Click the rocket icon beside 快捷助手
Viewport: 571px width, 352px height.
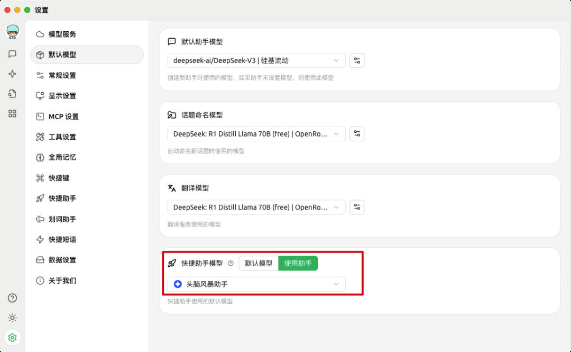(40, 198)
